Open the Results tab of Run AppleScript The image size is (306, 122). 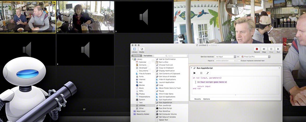click(198, 99)
